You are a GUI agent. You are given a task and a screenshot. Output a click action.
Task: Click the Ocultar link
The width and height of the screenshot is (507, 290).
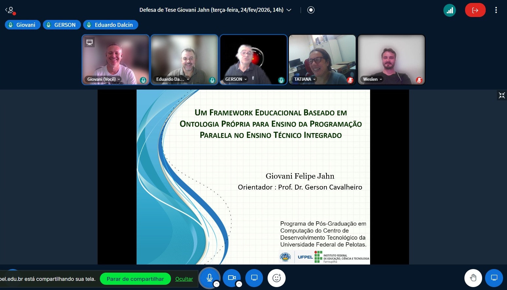click(184, 279)
